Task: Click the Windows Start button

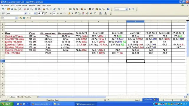Action: (x=6, y=104)
